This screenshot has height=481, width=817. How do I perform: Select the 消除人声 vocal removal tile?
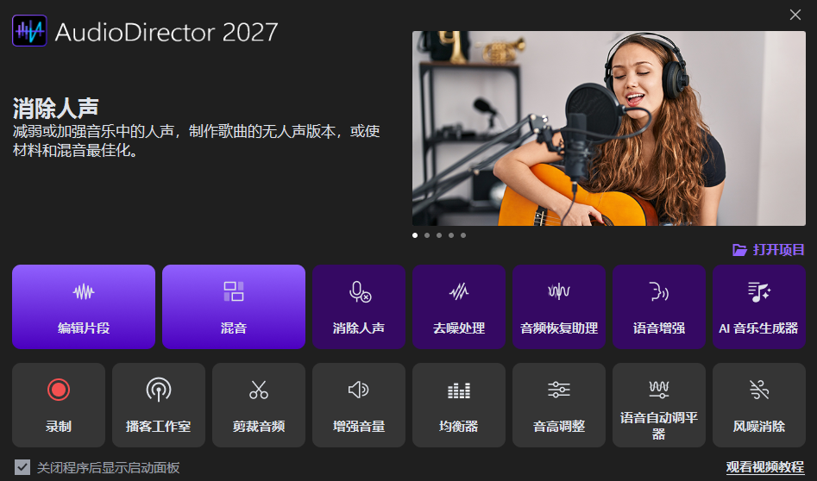click(x=359, y=307)
